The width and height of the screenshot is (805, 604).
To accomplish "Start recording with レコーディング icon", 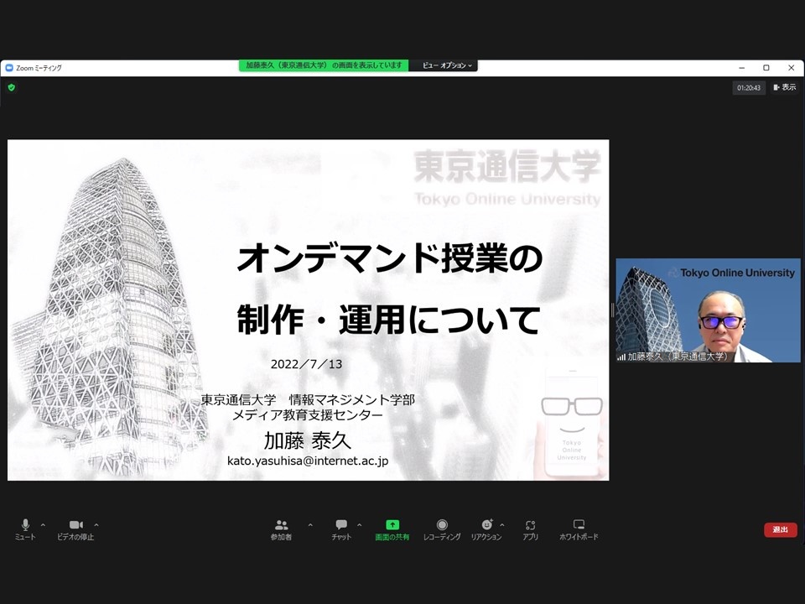I will pos(442,529).
